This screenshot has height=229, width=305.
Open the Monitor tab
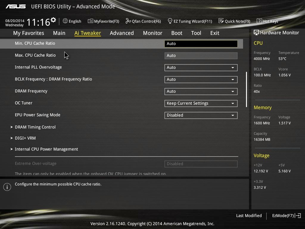[x=152, y=33]
